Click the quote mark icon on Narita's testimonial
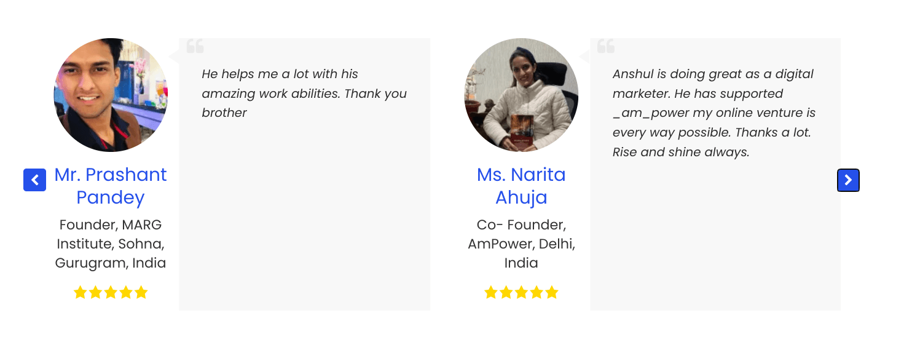This screenshot has height=350, width=904. tap(606, 46)
